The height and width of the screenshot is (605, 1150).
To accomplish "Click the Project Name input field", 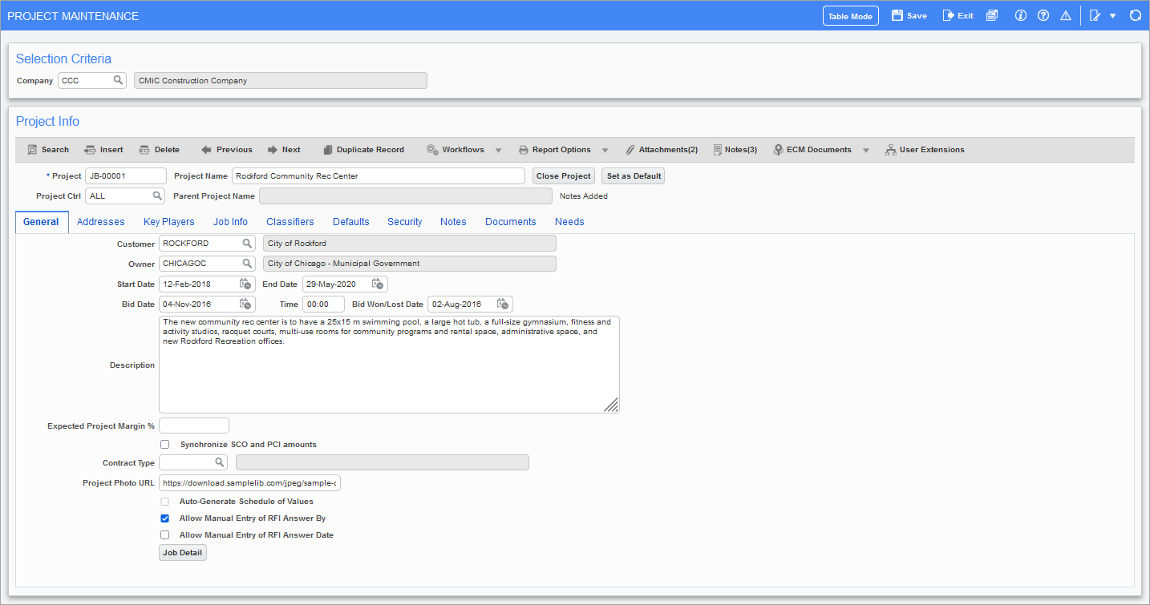I will pos(379,176).
